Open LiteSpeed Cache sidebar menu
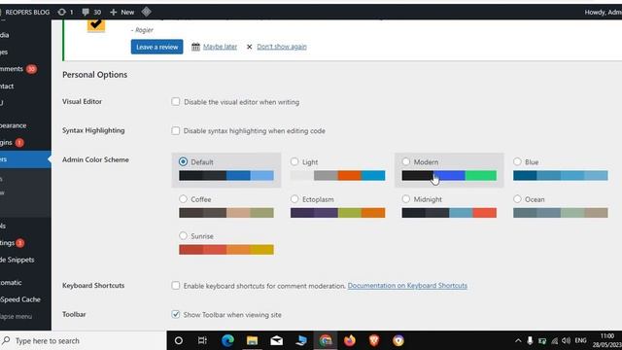The image size is (622, 350). [x=24, y=299]
